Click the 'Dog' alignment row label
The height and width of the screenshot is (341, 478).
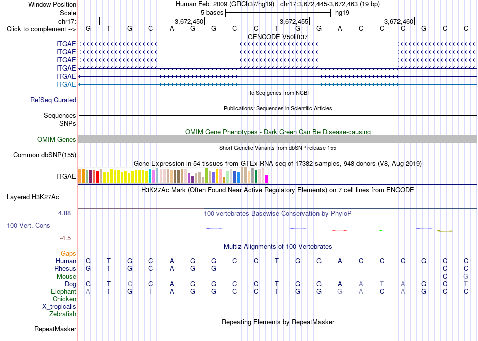[70, 284]
